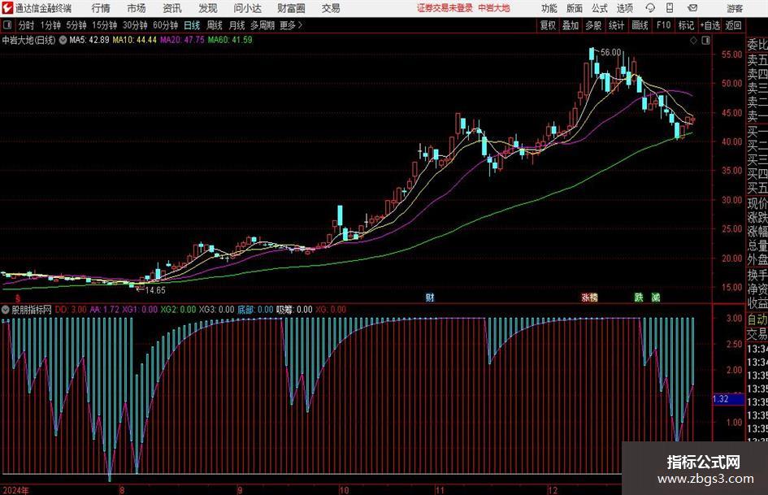The image size is (768, 495).
Task: Click the MA5: 42.89 value
Action: [89, 40]
